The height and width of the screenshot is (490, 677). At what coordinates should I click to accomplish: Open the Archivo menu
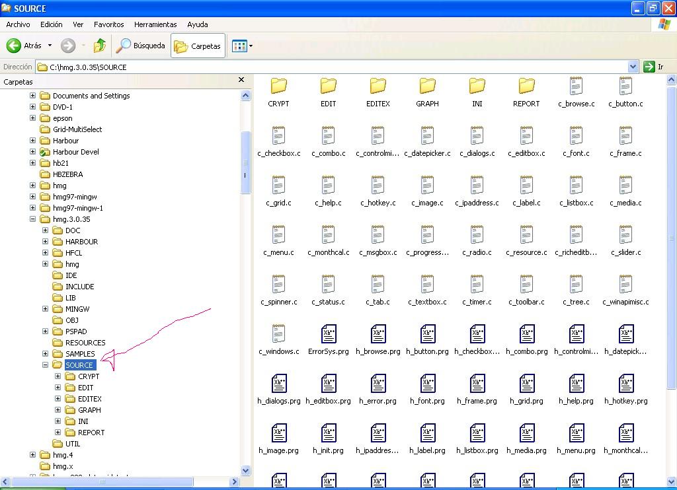(18, 24)
